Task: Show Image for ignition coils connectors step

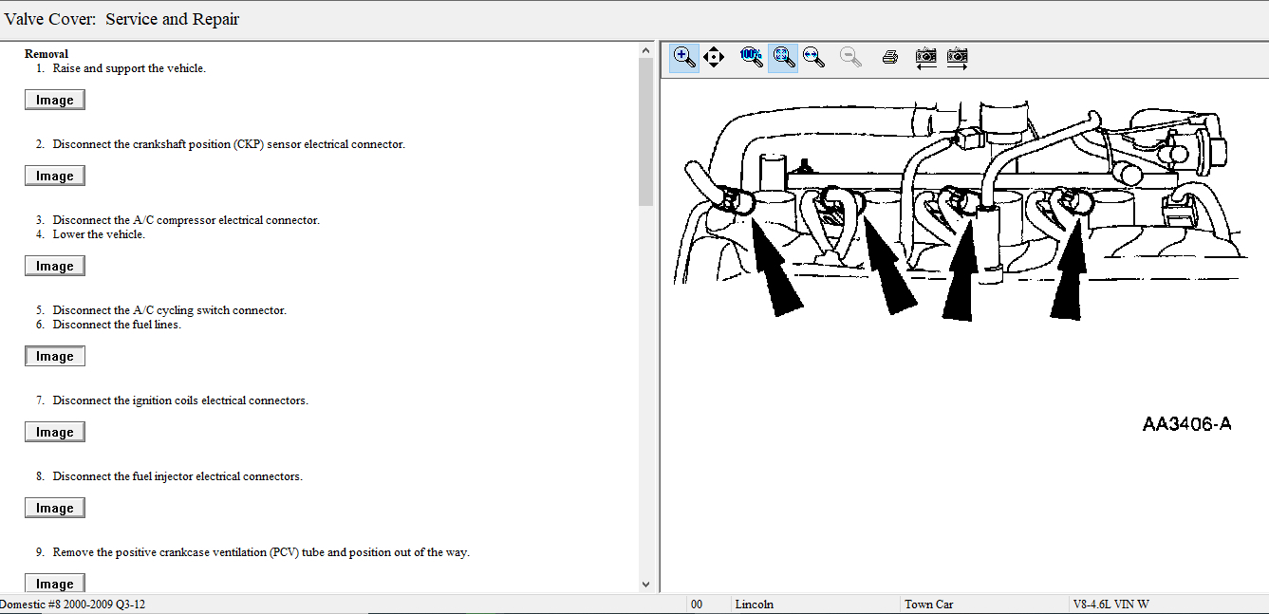Action: (x=55, y=432)
